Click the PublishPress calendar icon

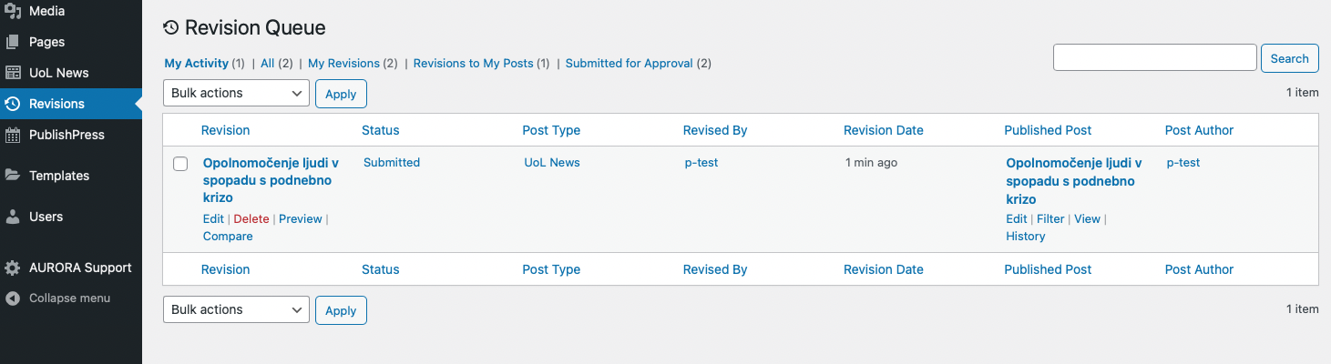[x=13, y=135]
